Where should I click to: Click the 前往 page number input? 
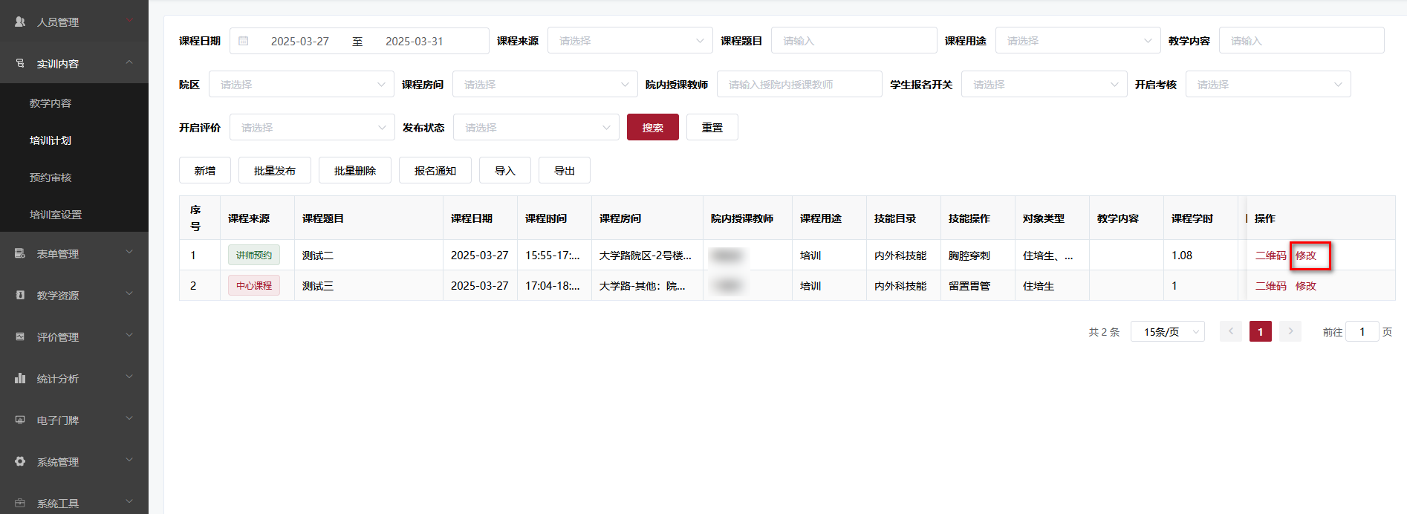click(1362, 332)
